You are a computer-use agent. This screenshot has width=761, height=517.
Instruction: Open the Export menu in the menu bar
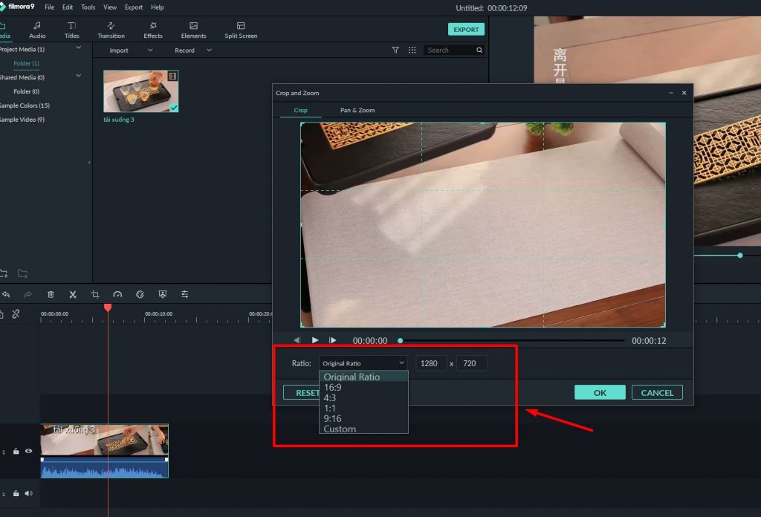[134, 7]
